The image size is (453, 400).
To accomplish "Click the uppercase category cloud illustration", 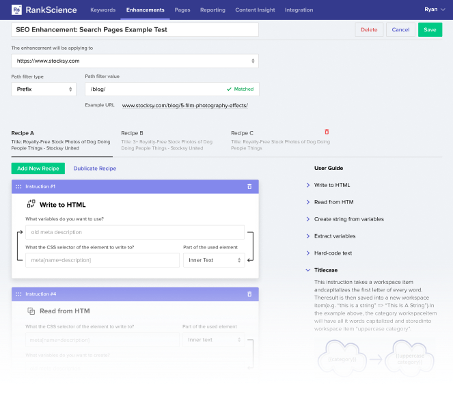I will pyautogui.click(x=409, y=358).
